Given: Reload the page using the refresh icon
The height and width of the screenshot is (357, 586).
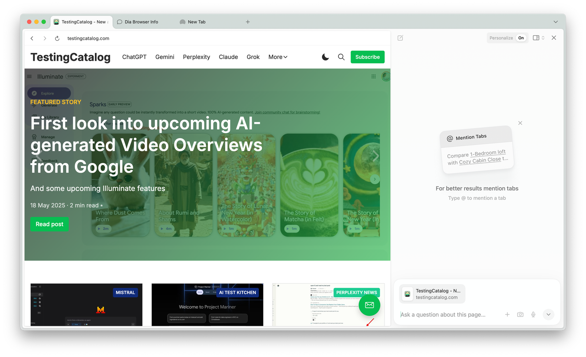Looking at the screenshot, I should (x=57, y=38).
